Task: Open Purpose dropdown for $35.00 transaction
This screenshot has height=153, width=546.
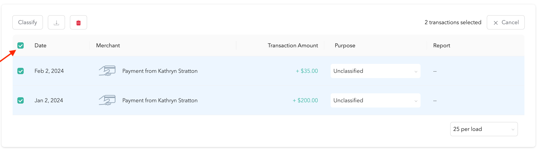Action: point(375,71)
